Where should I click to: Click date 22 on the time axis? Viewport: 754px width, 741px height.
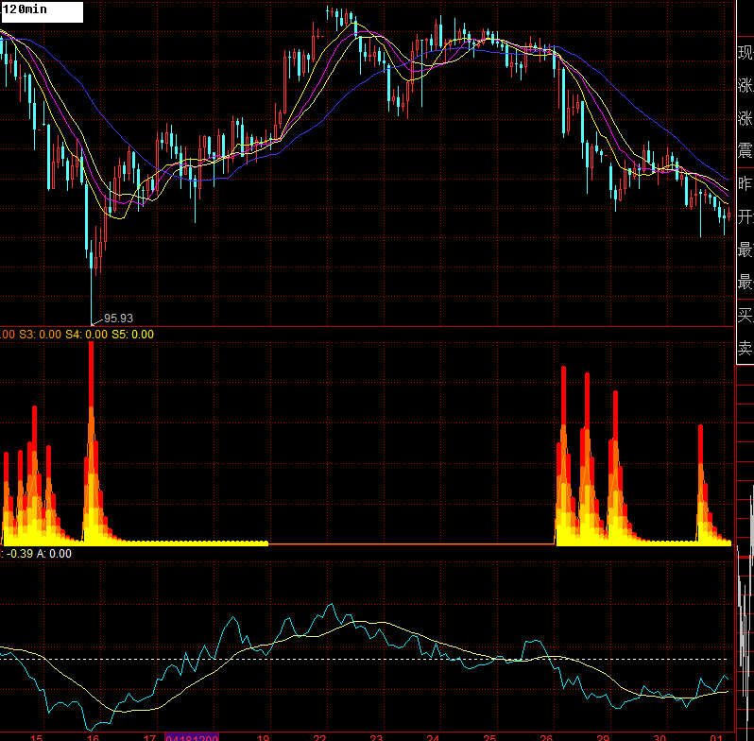pos(319,736)
